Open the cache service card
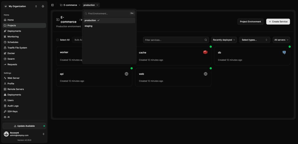 coord(174,56)
